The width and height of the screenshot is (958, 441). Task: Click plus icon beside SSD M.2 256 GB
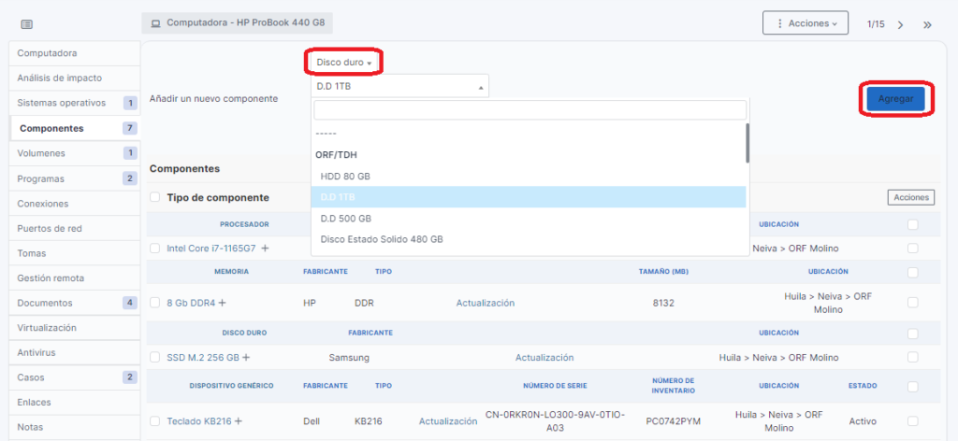click(246, 358)
